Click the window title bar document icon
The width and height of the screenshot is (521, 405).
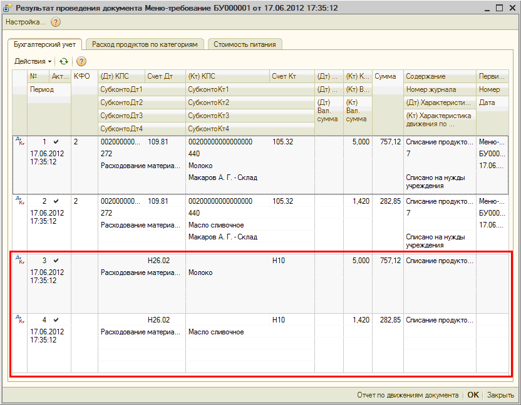click(x=8, y=8)
